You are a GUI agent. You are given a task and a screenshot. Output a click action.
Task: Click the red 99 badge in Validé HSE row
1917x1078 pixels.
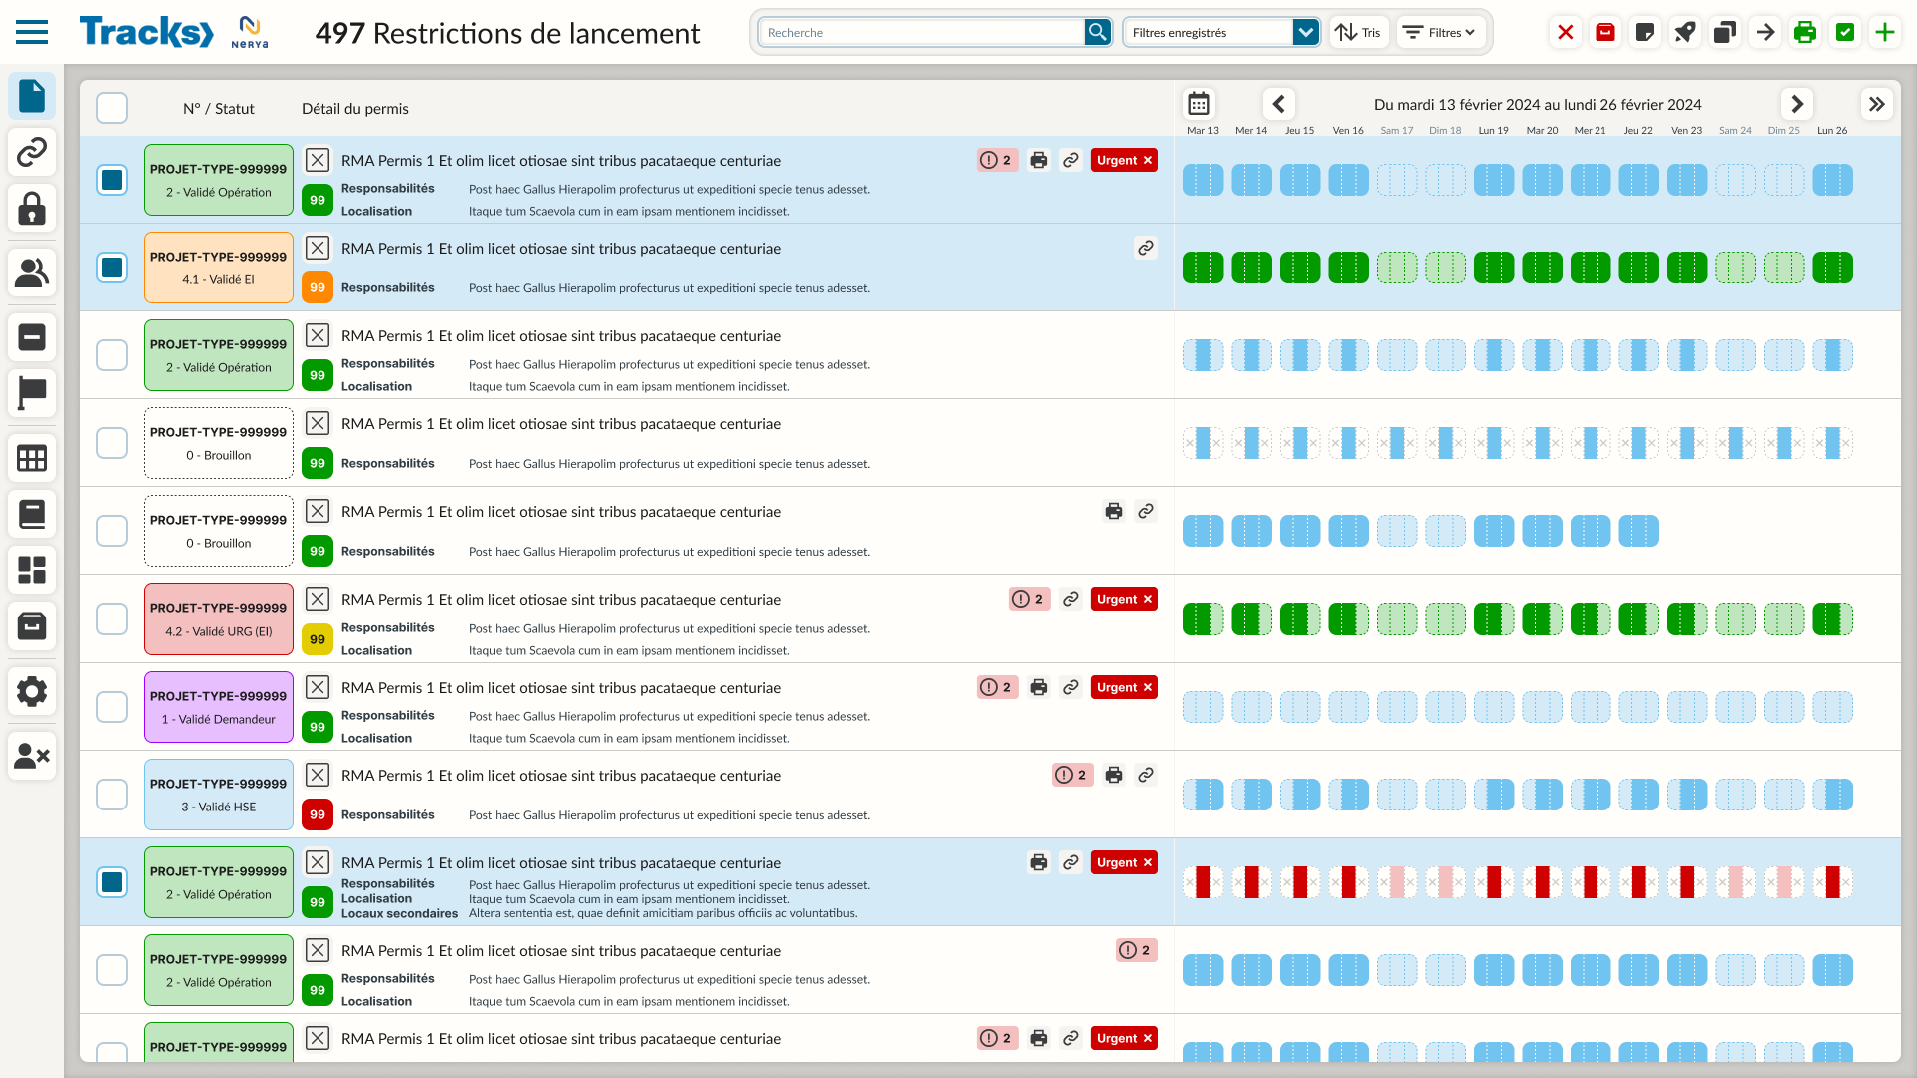(318, 814)
